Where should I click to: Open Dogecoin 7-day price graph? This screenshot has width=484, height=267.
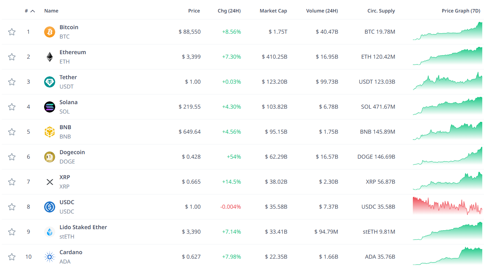[447, 157]
